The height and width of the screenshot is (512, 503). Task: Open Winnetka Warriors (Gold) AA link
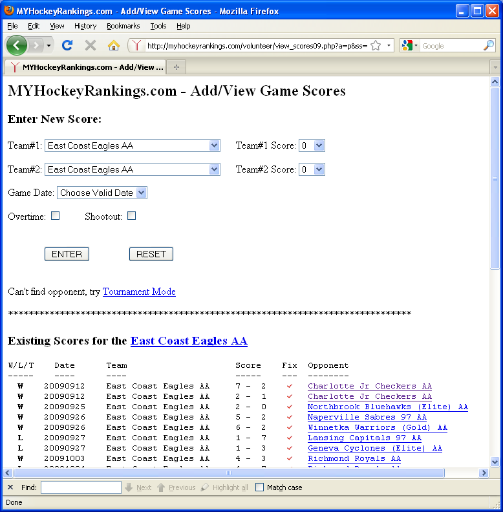point(378,427)
